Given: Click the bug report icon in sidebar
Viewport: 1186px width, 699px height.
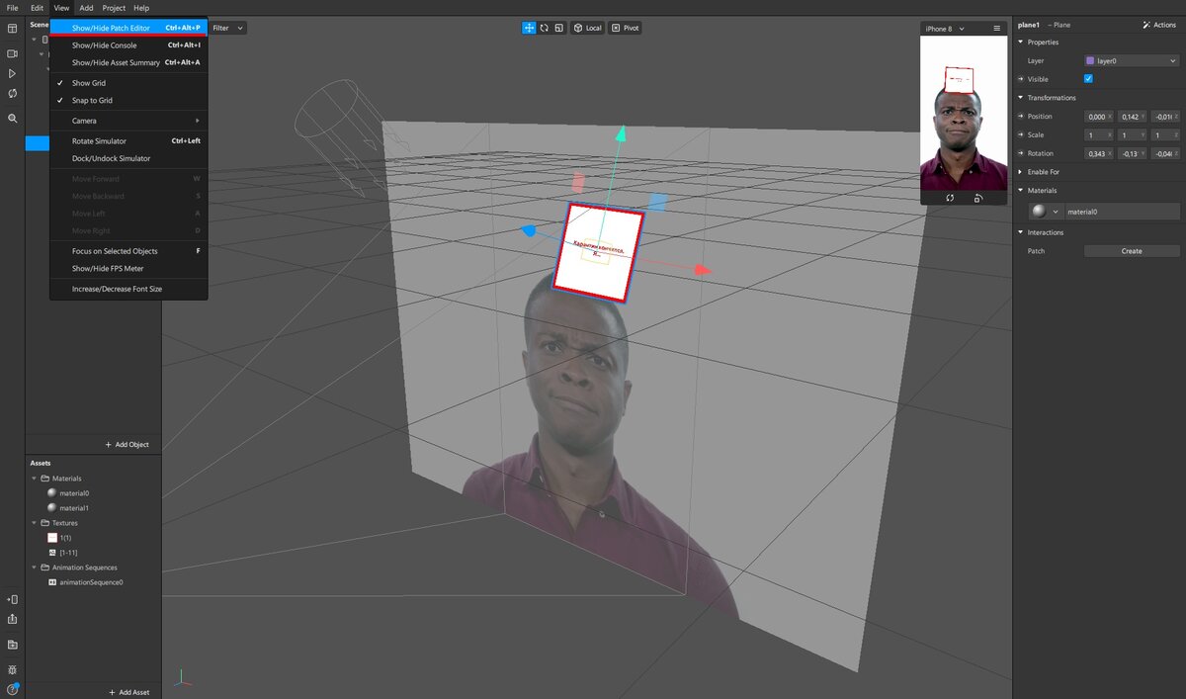Looking at the screenshot, I should [12, 669].
